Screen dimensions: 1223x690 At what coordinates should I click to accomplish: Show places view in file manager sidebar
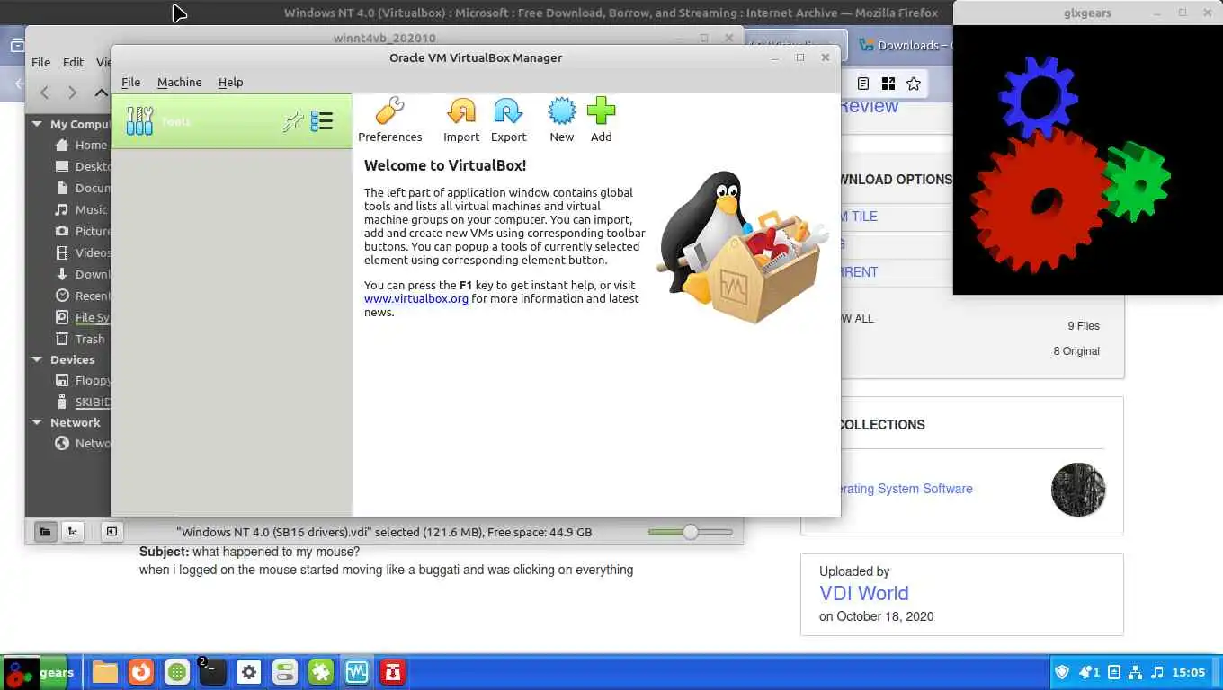coord(46,532)
